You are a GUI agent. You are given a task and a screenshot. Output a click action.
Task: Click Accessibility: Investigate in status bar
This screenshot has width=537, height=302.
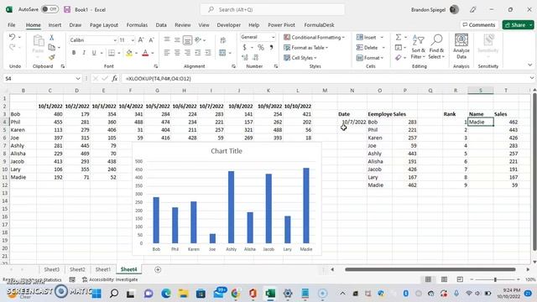pos(110,279)
